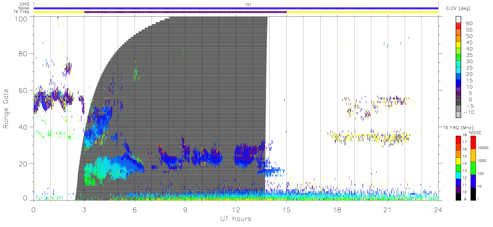Click x-axis tick label "21"
493x227 pixels.
point(387,209)
